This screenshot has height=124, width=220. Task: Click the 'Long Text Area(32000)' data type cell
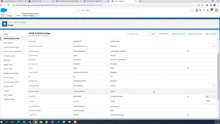point(118,60)
